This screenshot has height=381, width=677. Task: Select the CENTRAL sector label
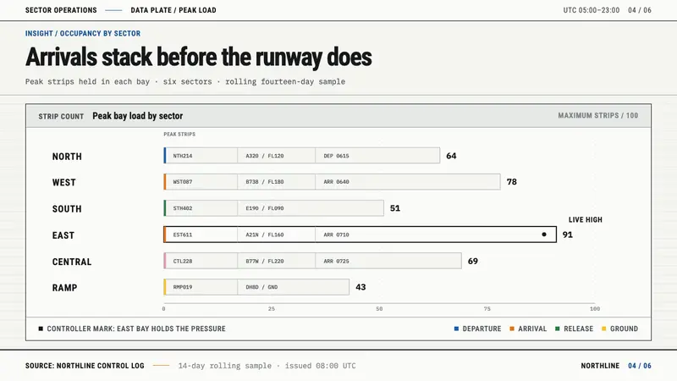72,262
